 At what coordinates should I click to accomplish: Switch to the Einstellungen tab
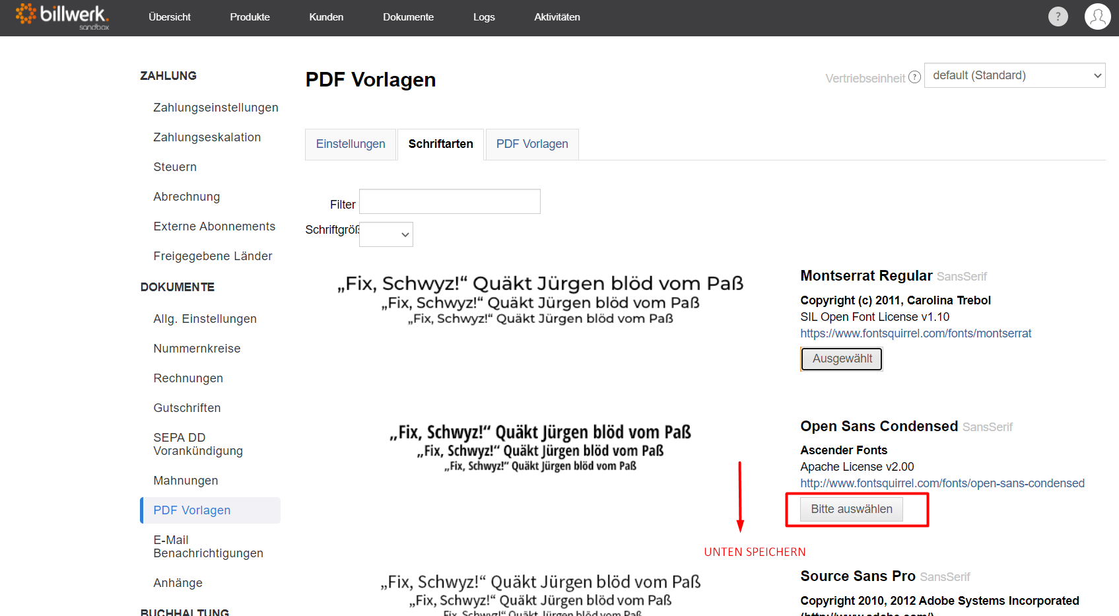[x=351, y=144]
